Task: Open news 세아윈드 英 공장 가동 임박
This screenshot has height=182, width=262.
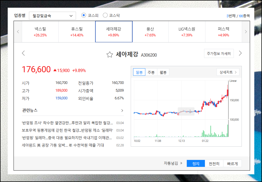Action: [x=63, y=145]
